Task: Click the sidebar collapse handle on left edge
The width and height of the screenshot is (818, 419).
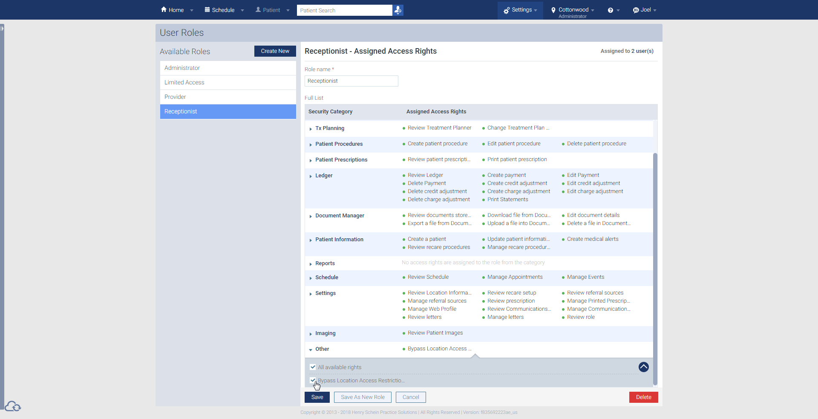Action: pos(3,28)
